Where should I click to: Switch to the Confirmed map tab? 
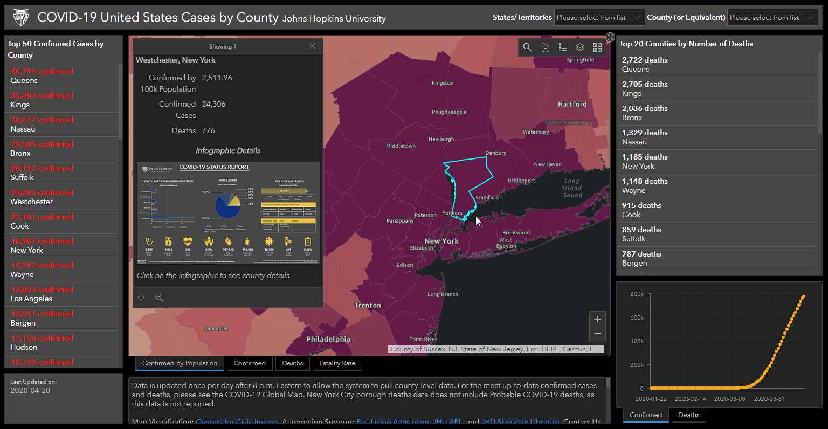250,363
